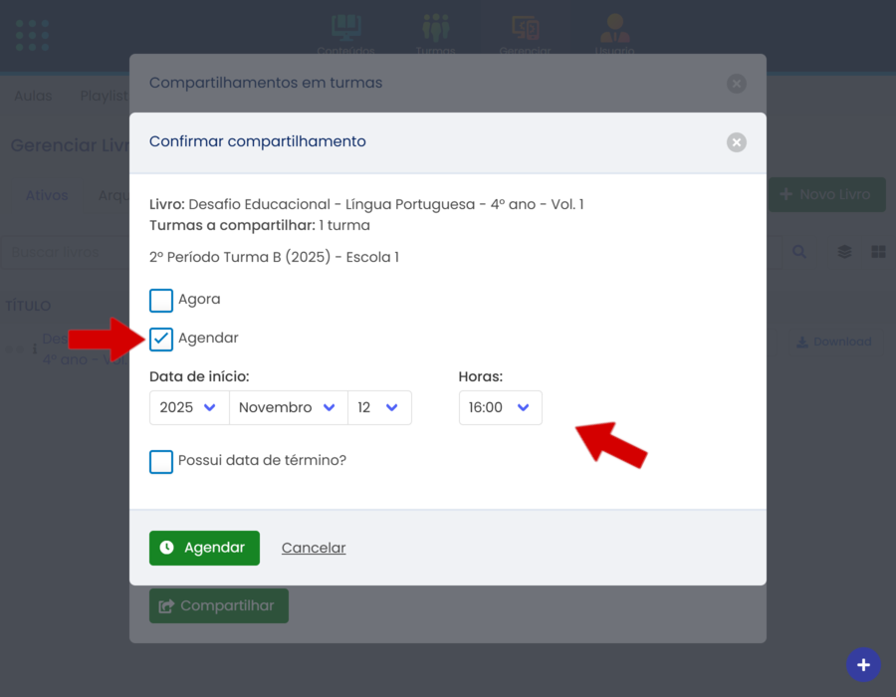Expand the month dropdown showing Novembro
Screen dimensions: 896x697
tap(288, 408)
